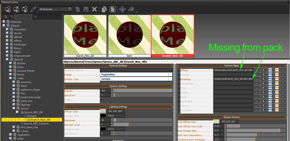Click the Copy material icon
Screen dimensions: 290x141
[x=104, y=9]
